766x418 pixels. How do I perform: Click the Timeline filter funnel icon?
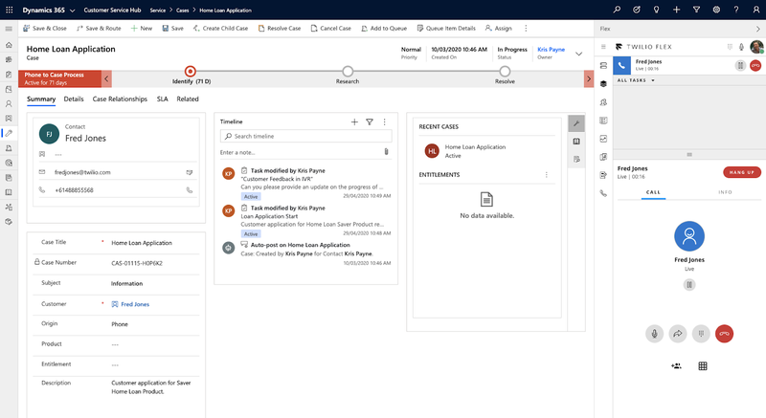tap(370, 122)
